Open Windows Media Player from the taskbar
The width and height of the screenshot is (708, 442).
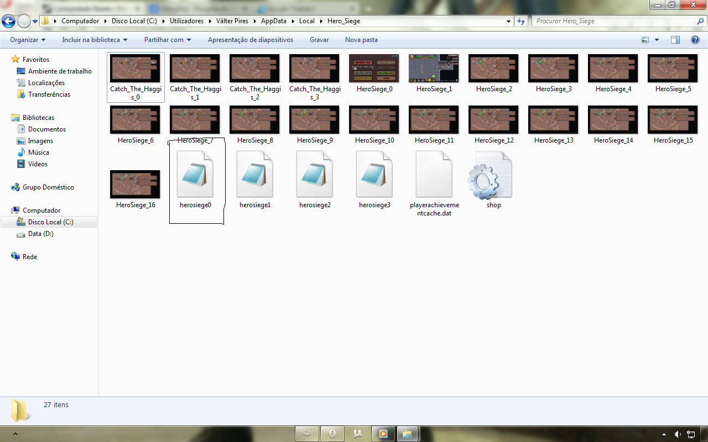pyautogui.click(x=382, y=434)
